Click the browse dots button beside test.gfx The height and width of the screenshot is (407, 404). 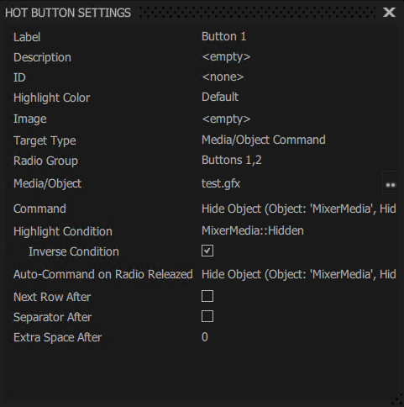pyautogui.click(x=390, y=183)
